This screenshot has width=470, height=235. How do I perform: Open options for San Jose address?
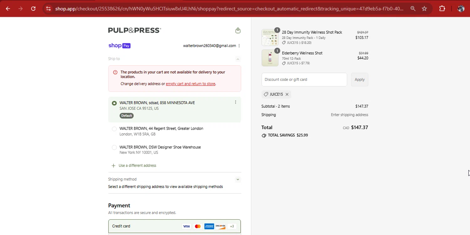(x=236, y=102)
